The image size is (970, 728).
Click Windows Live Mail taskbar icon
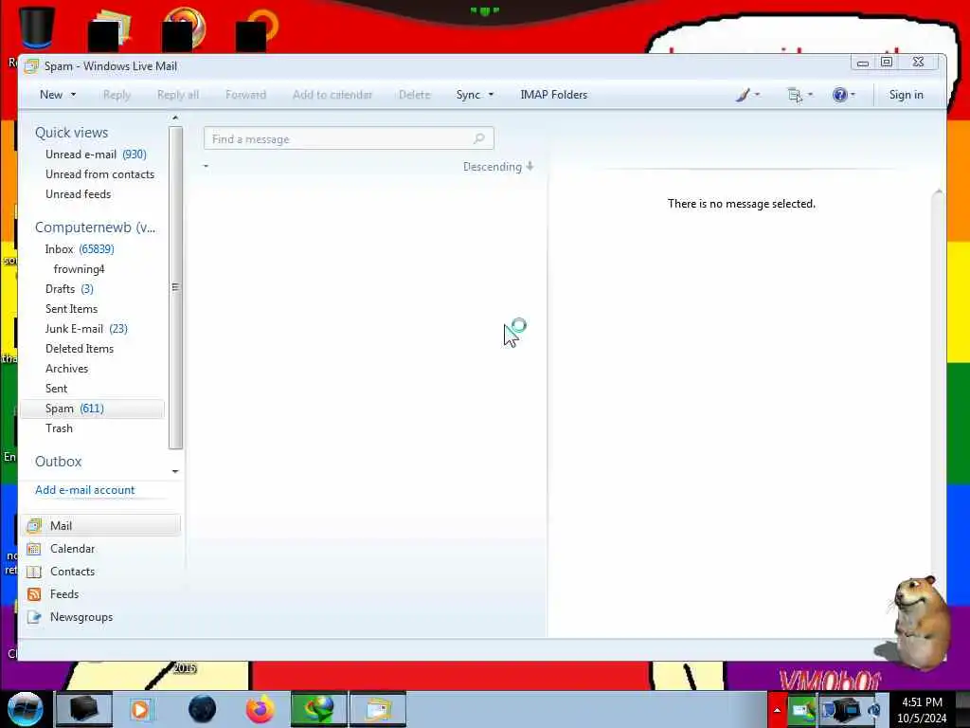coord(378,709)
